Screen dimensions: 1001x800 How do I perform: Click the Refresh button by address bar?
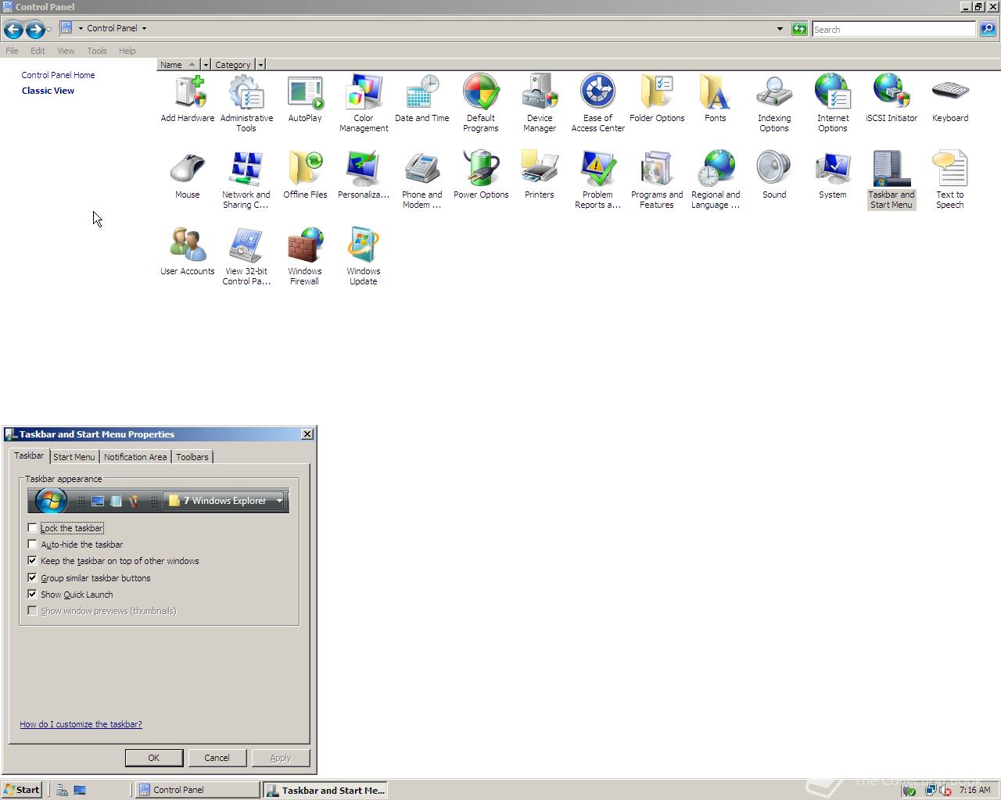[799, 29]
